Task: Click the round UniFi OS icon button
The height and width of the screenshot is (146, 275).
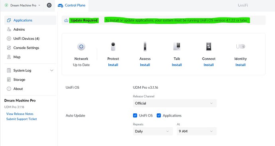Action: click(49, 5)
